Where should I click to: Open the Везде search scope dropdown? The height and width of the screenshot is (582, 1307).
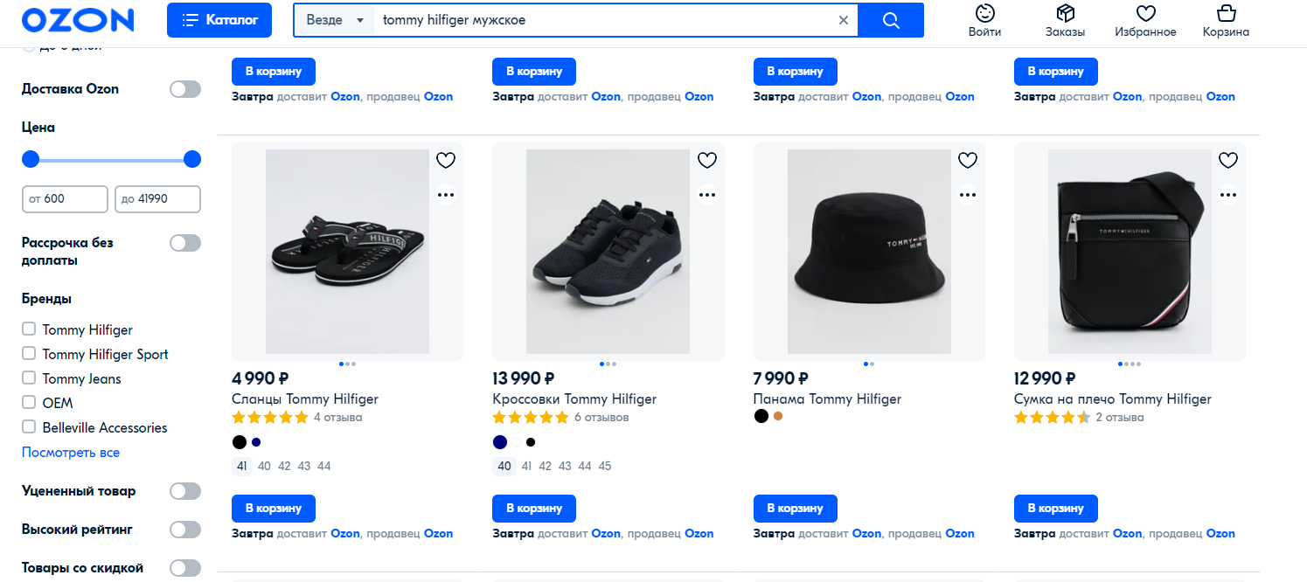coord(334,20)
